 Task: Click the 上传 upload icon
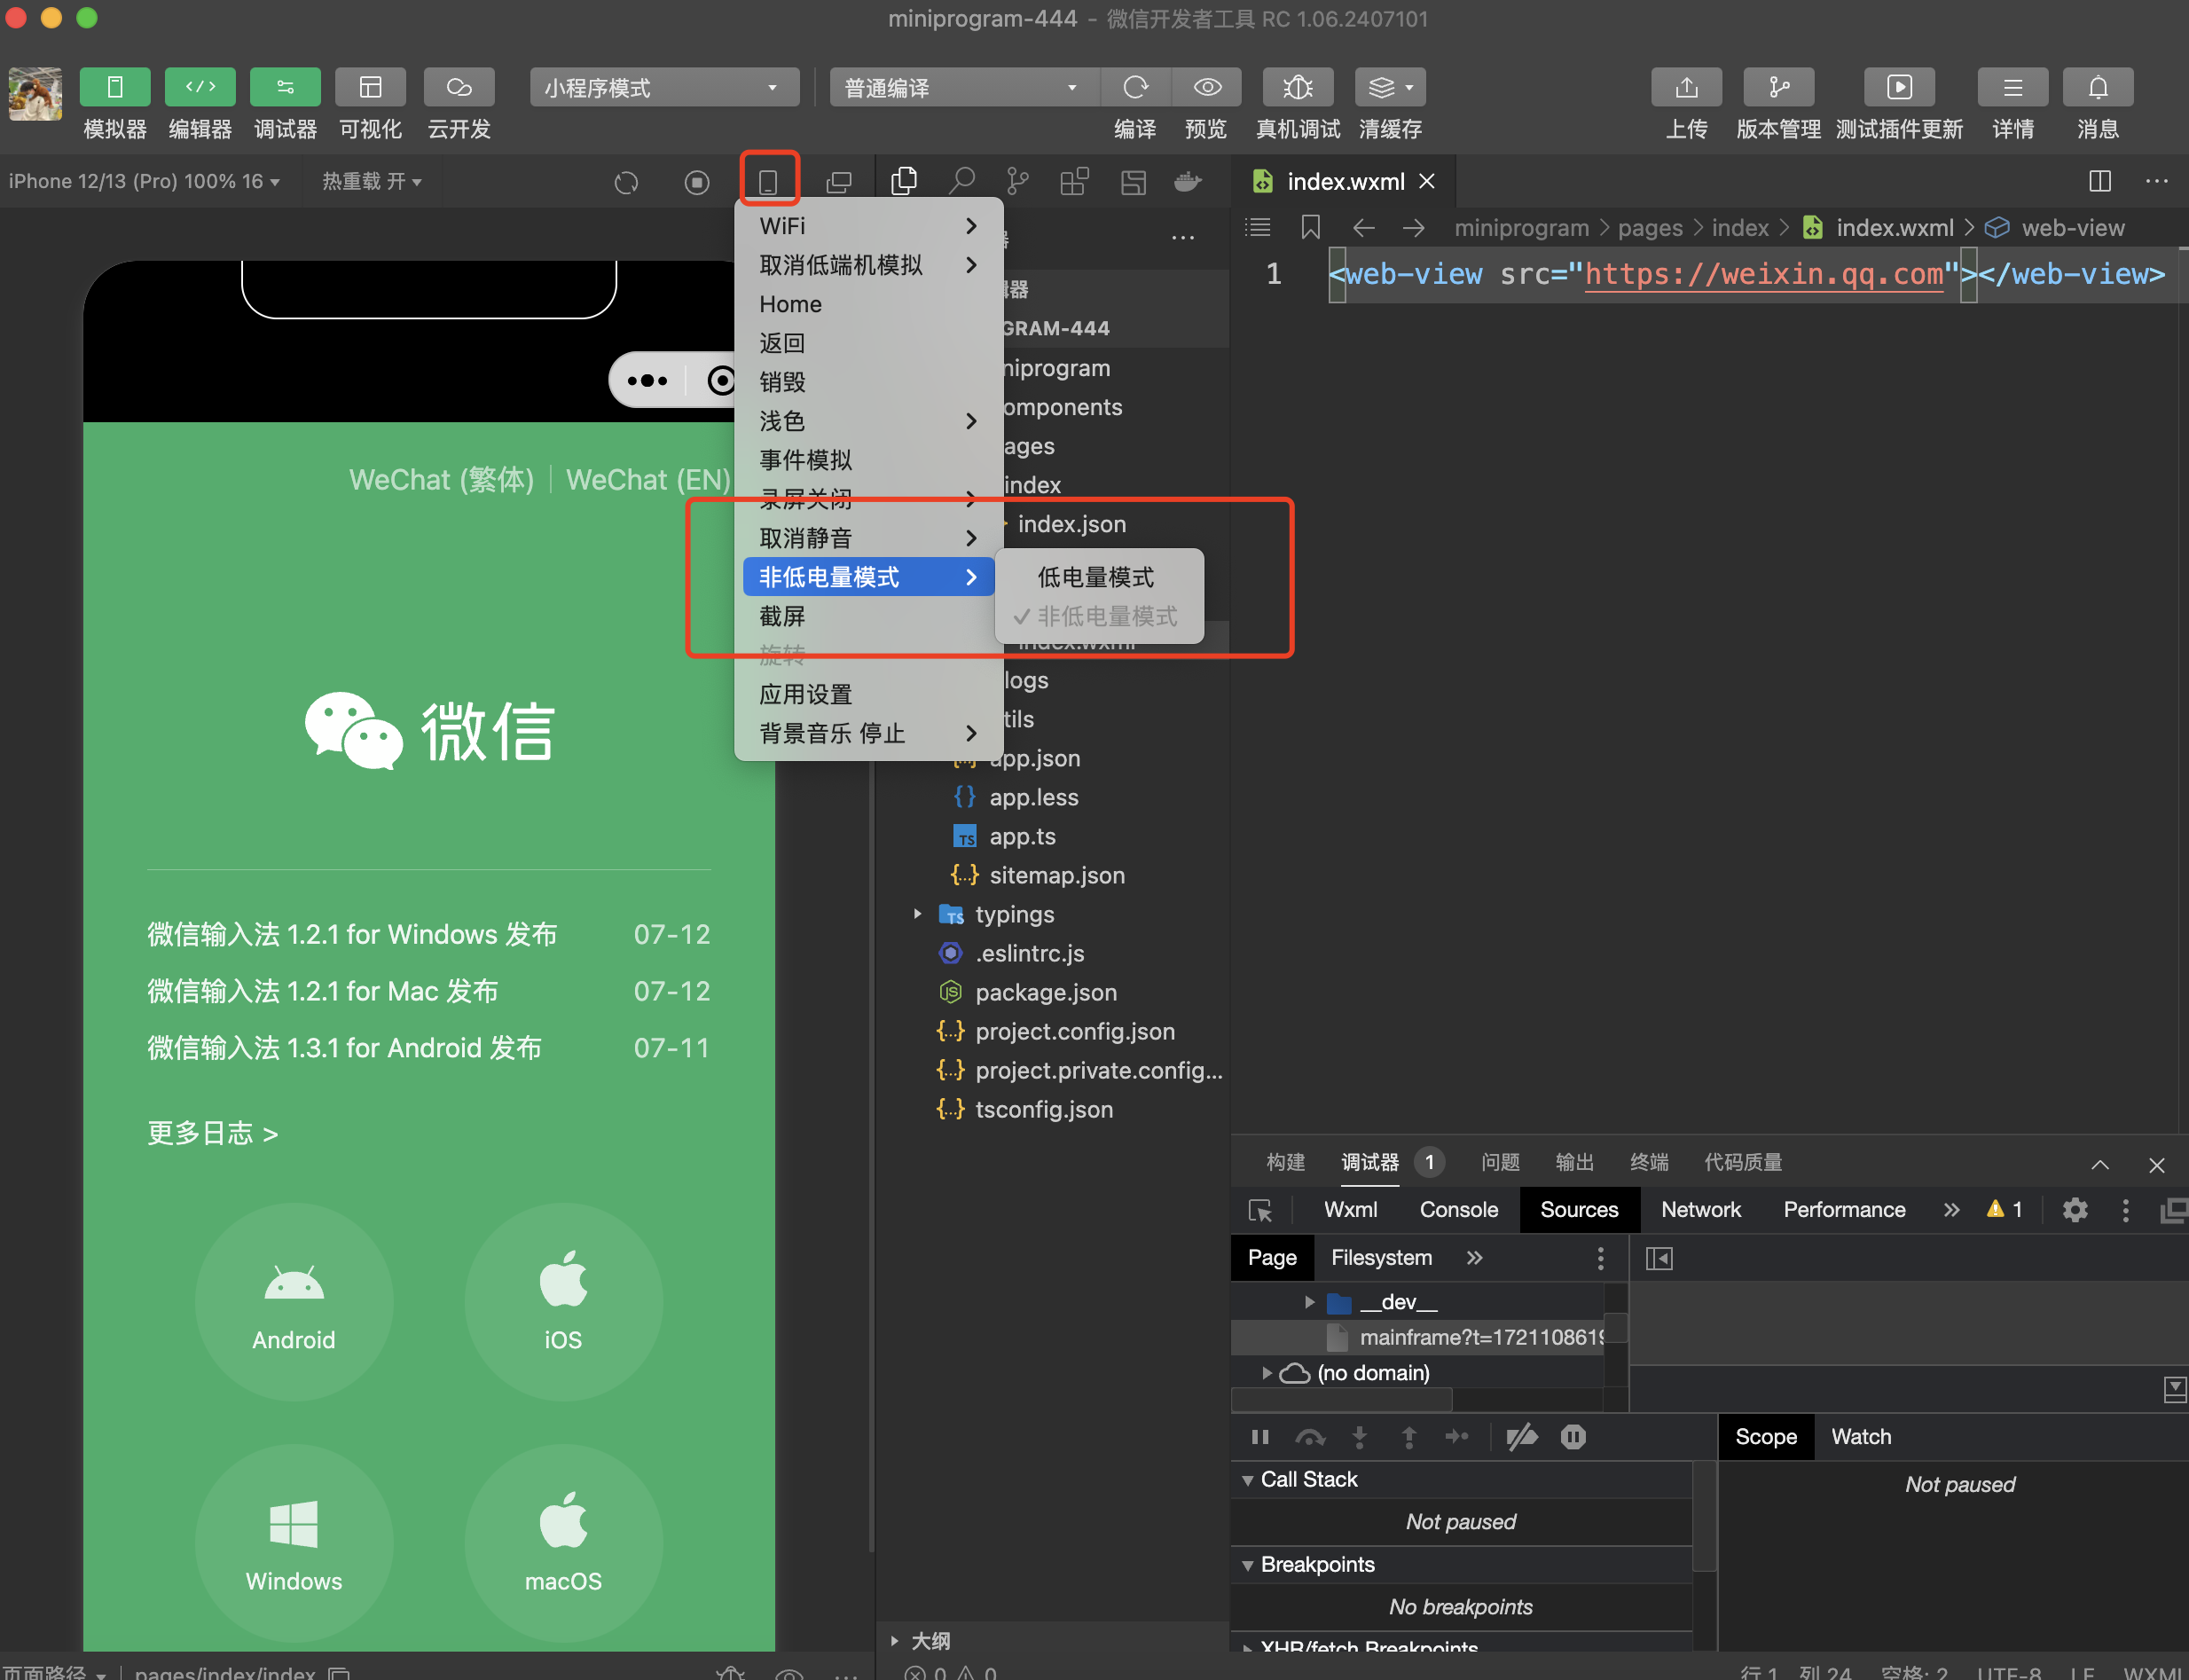[x=1686, y=87]
